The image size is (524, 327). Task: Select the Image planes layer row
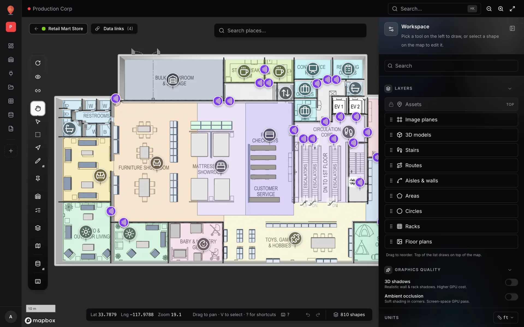coord(451,120)
